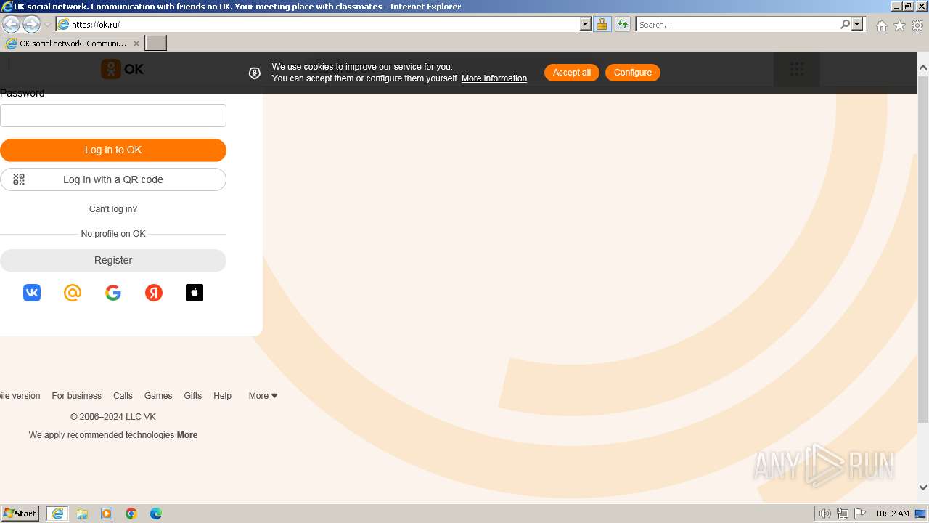Click the Action Center flag icon
Screen dimensions: 929x523
(860, 514)
